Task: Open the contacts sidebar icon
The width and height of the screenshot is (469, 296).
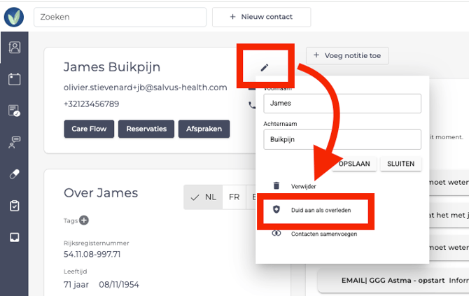Action: pyautogui.click(x=15, y=48)
